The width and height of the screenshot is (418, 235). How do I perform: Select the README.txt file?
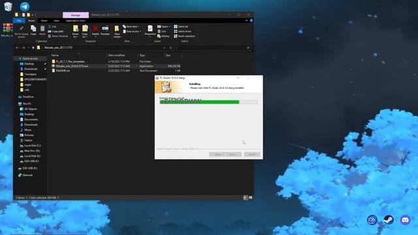tap(116, 70)
